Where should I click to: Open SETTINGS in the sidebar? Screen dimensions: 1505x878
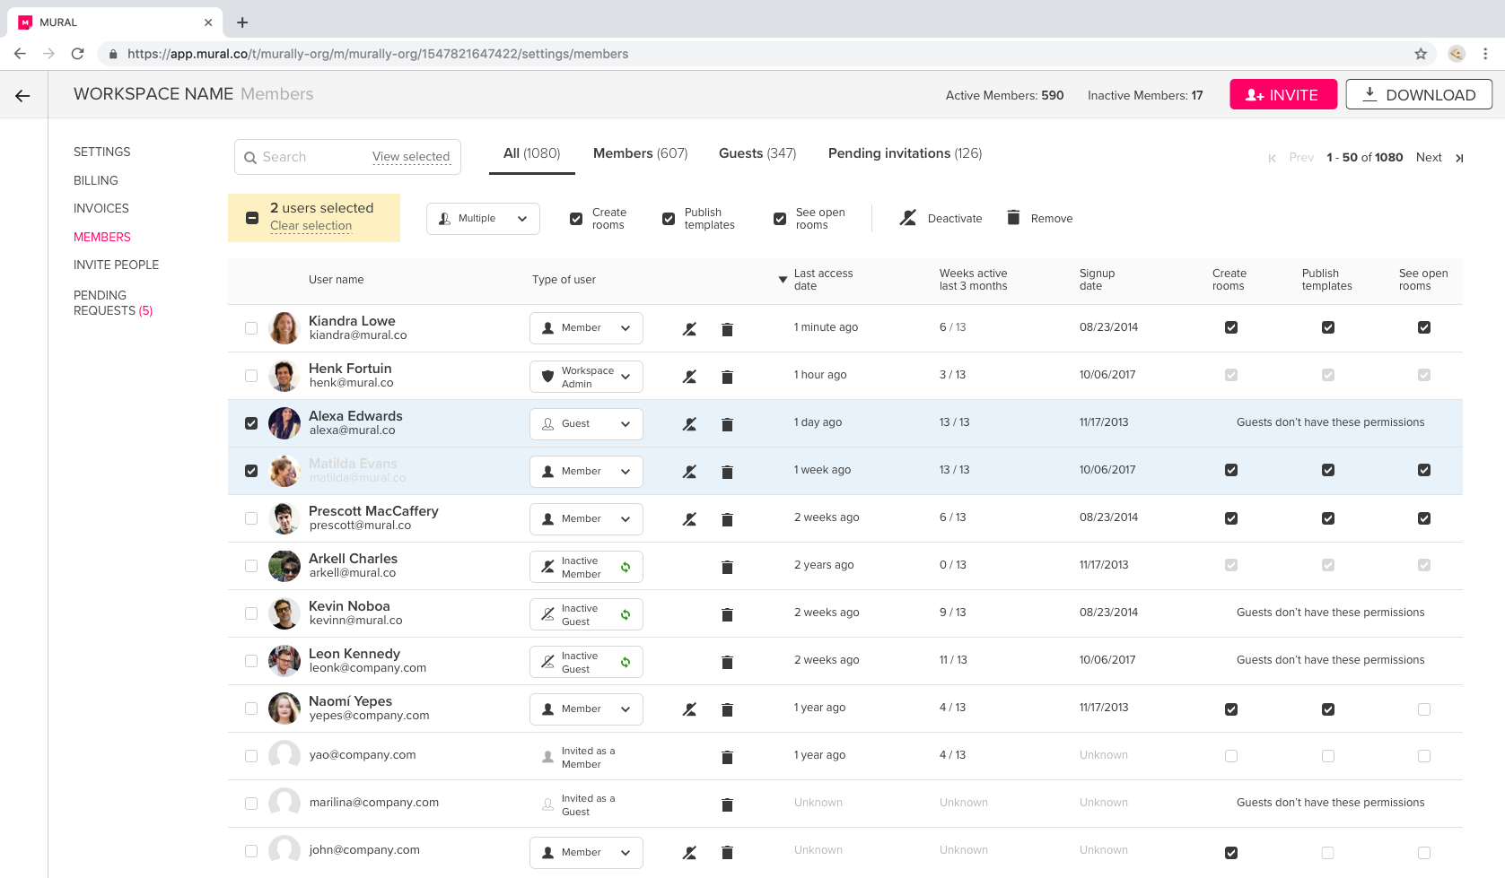coord(102,152)
